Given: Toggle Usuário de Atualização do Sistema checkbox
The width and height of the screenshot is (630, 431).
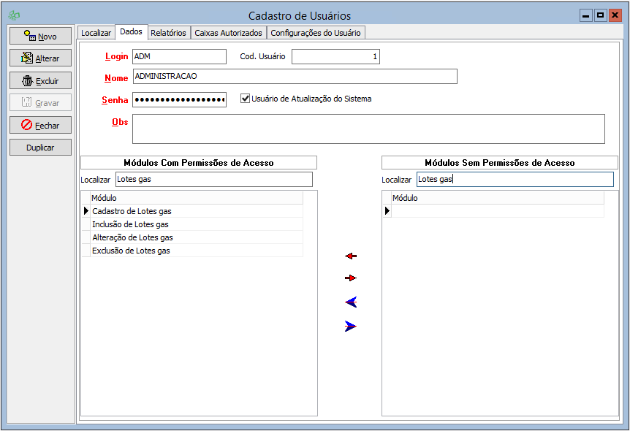Looking at the screenshot, I should tap(246, 99).
